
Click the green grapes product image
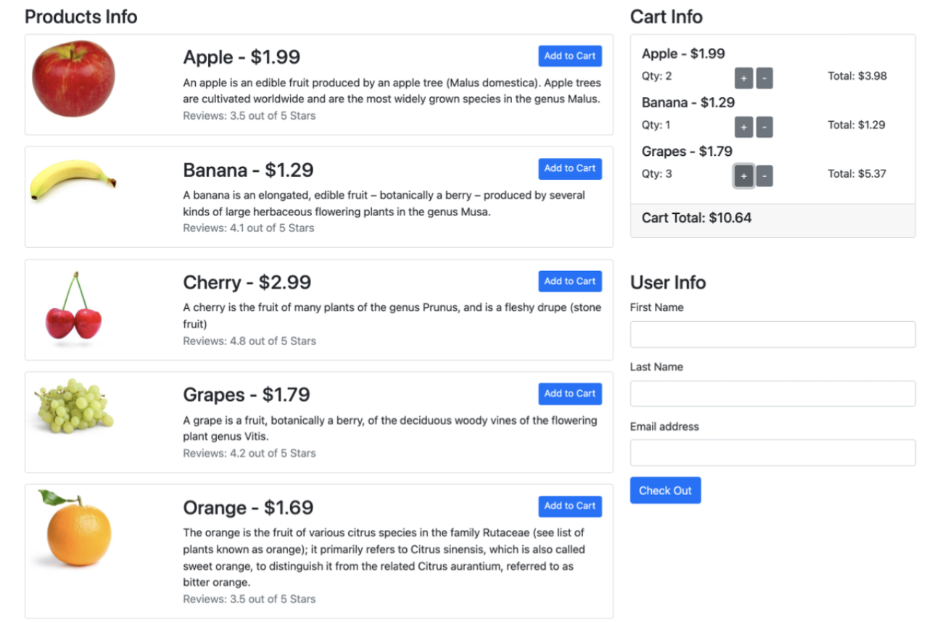pyautogui.click(x=74, y=405)
